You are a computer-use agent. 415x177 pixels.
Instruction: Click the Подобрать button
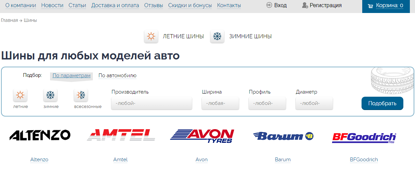(x=382, y=104)
